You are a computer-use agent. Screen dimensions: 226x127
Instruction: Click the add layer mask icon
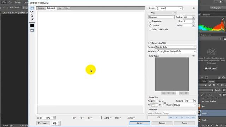pyautogui.click(x=208, y=126)
